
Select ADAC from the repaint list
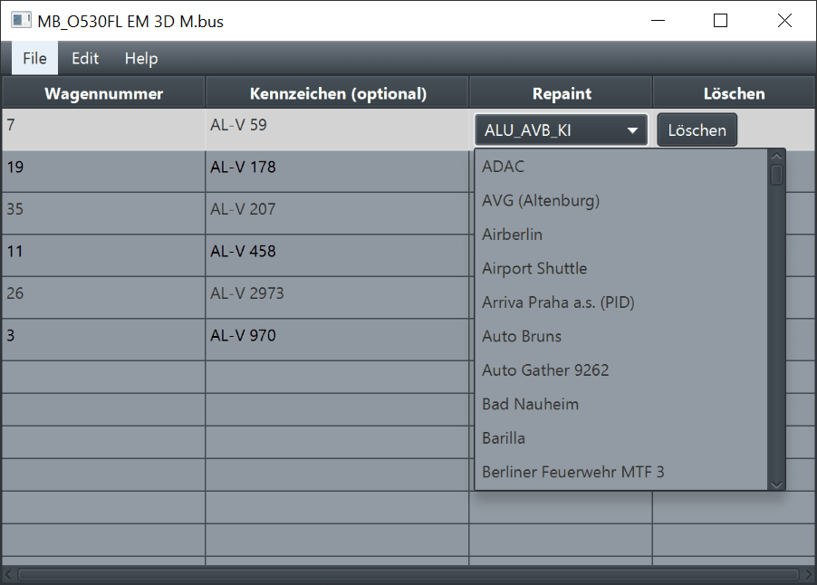pyautogui.click(x=504, y=167)
